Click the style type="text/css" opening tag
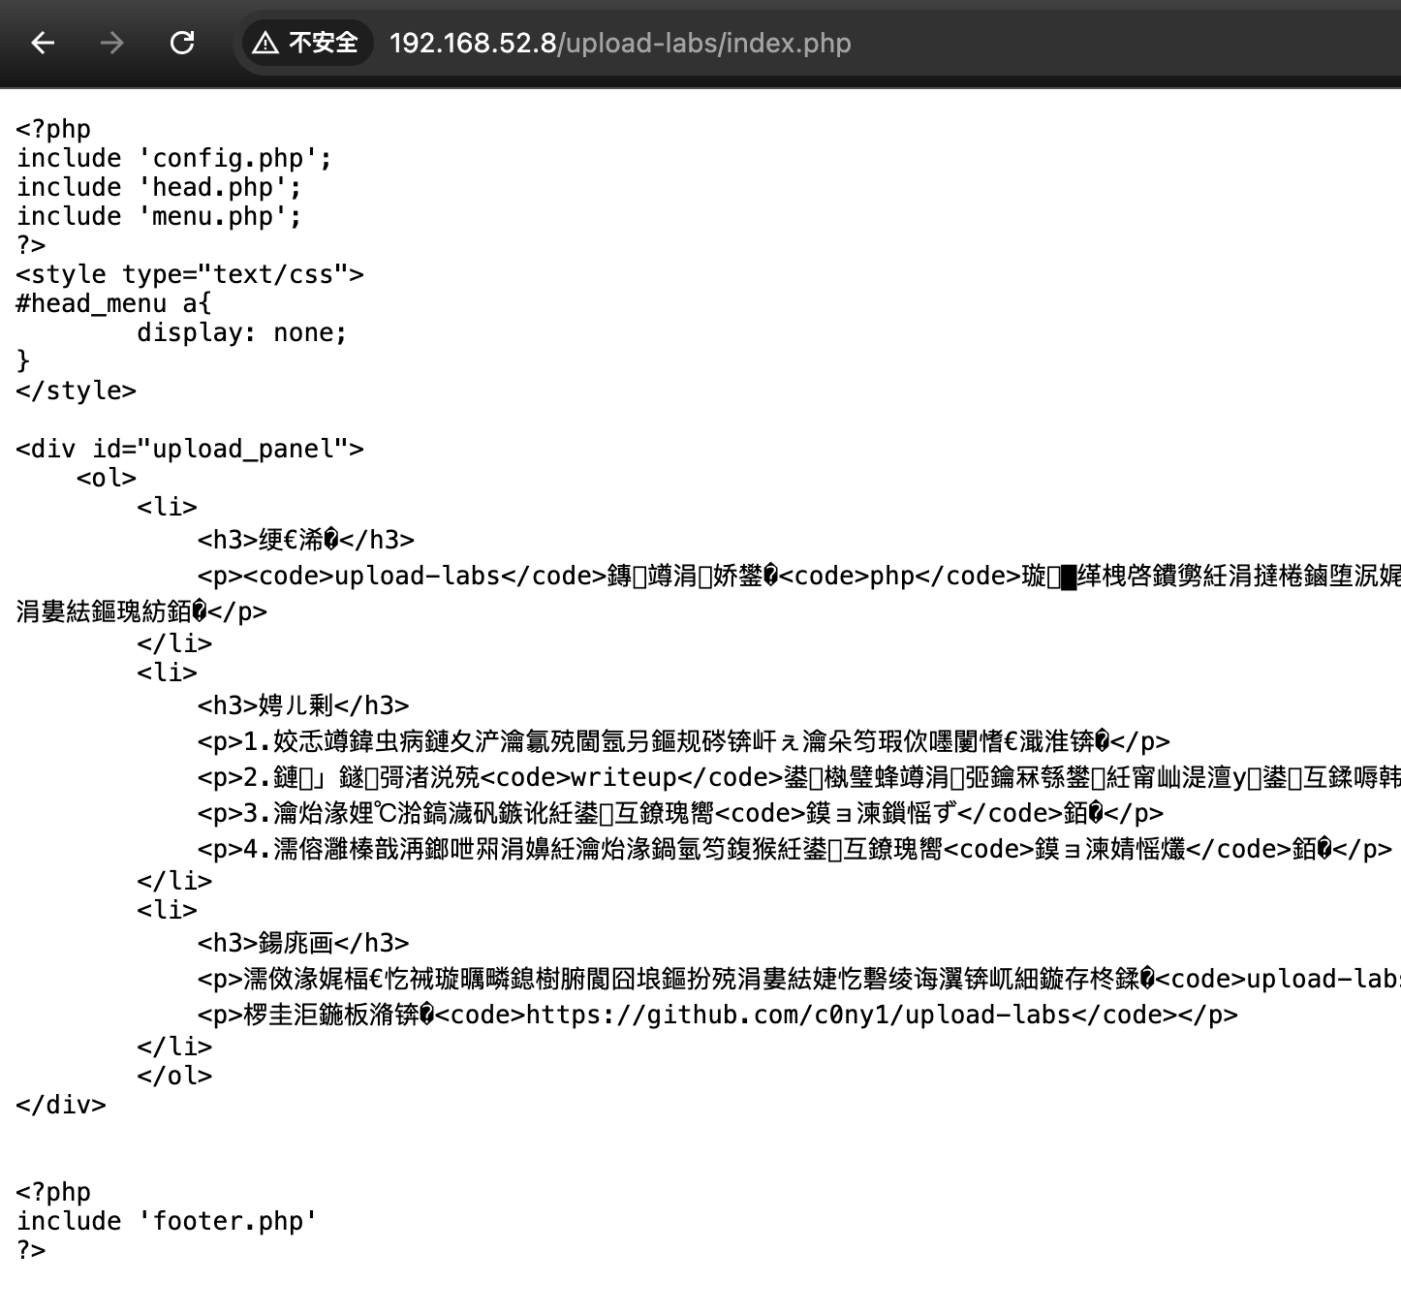The image size is (1401, 1314). pyautogui.click(x=190, y=274)
